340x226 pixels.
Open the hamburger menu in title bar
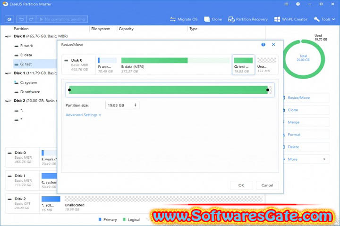(x=286, y=4)
